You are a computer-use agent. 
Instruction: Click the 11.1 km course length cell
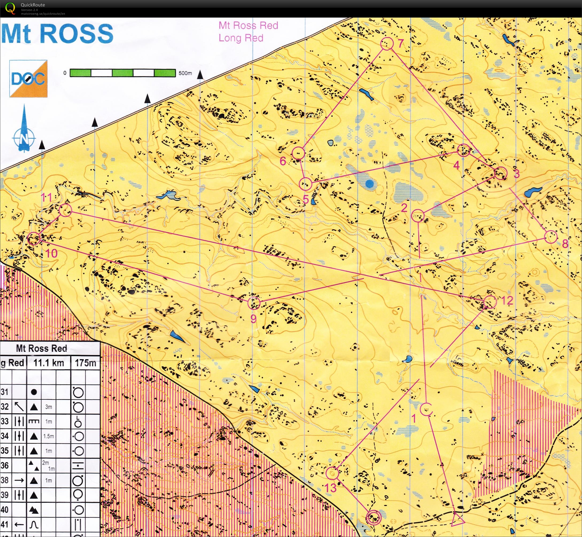pyautogui.click(x=49, y=363)
